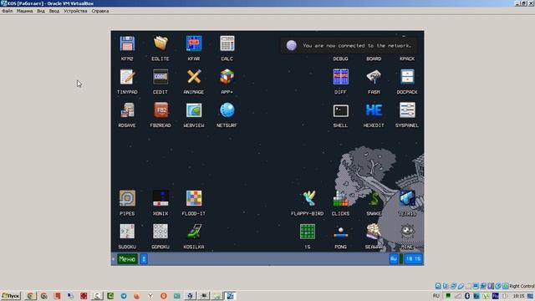Open the WEBVIEW browser icon

194,110
